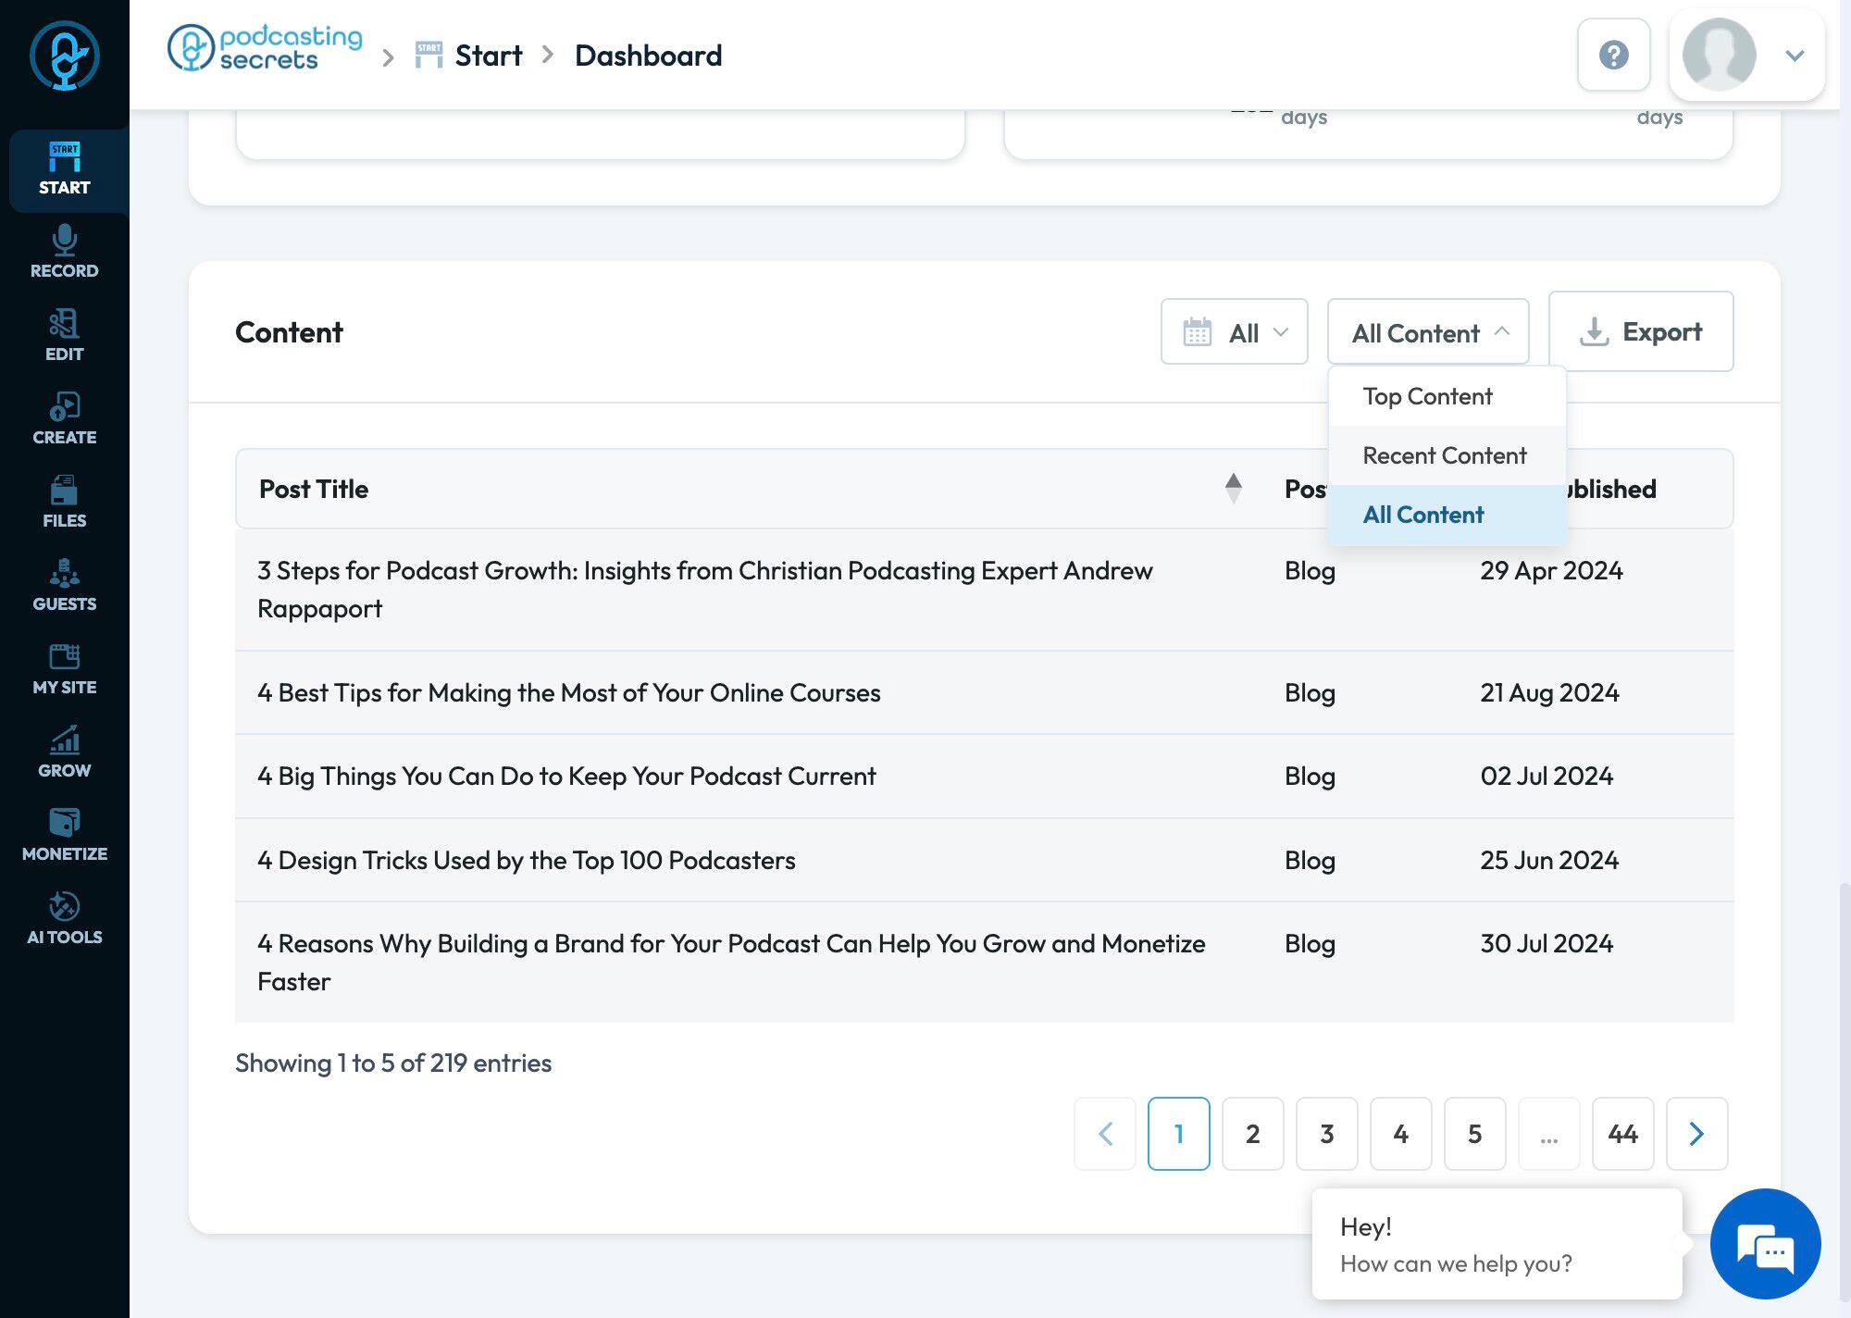Click the Export button
The image size is (1851, 1318).
pyautogui.click(x=1640, y=331)
